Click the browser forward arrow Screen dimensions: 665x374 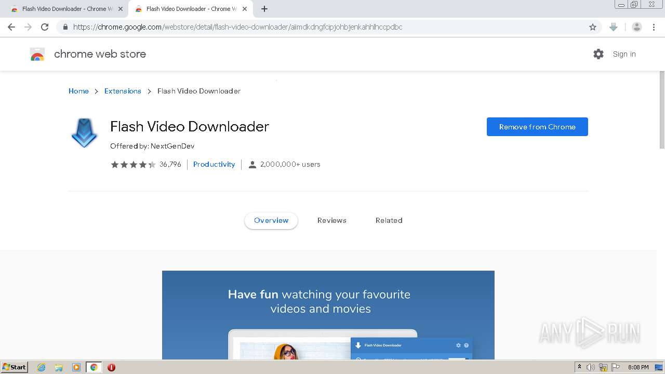coord(28,27)
